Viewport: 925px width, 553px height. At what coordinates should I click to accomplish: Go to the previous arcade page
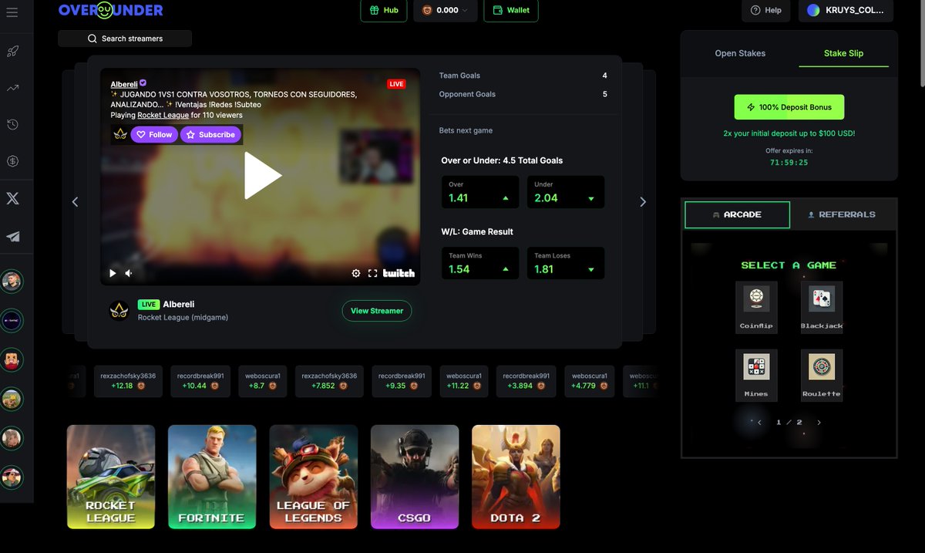(759, 423)
